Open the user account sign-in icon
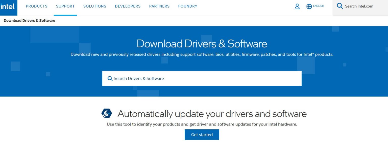Viewport: 388px width, 159px height. pos(297,6)
